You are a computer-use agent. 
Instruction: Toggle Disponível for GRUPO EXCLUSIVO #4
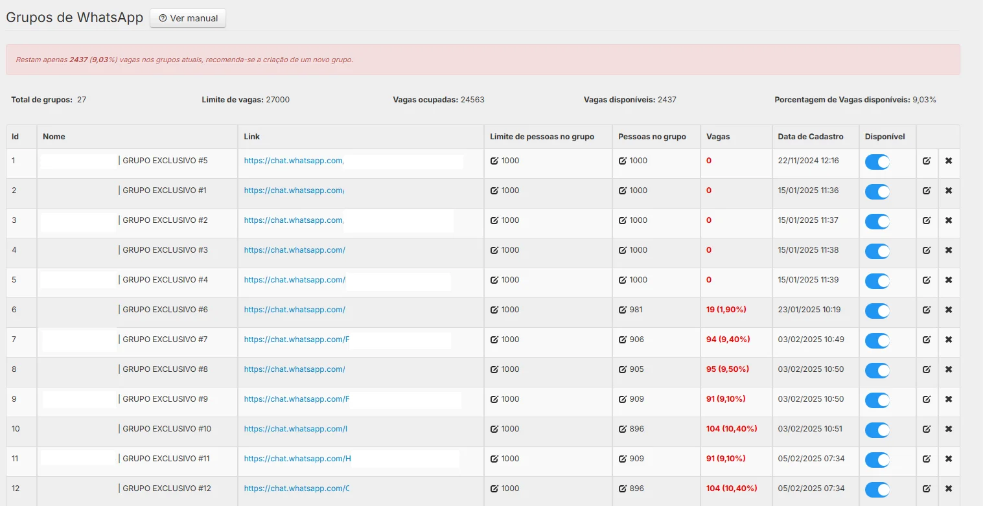point(877,281)
